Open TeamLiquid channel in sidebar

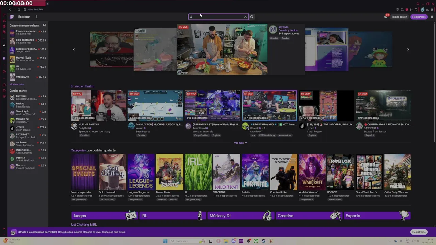point(28,113)
